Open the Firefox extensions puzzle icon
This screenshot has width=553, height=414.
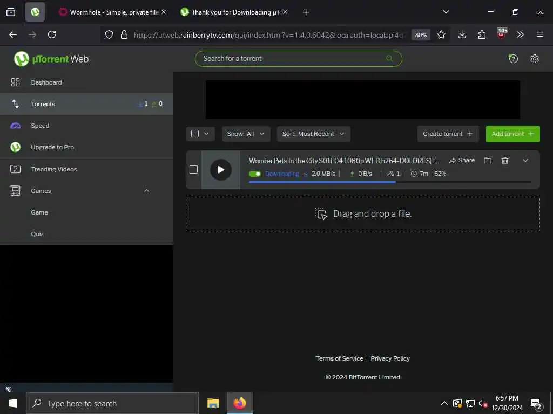coord(482,34)
